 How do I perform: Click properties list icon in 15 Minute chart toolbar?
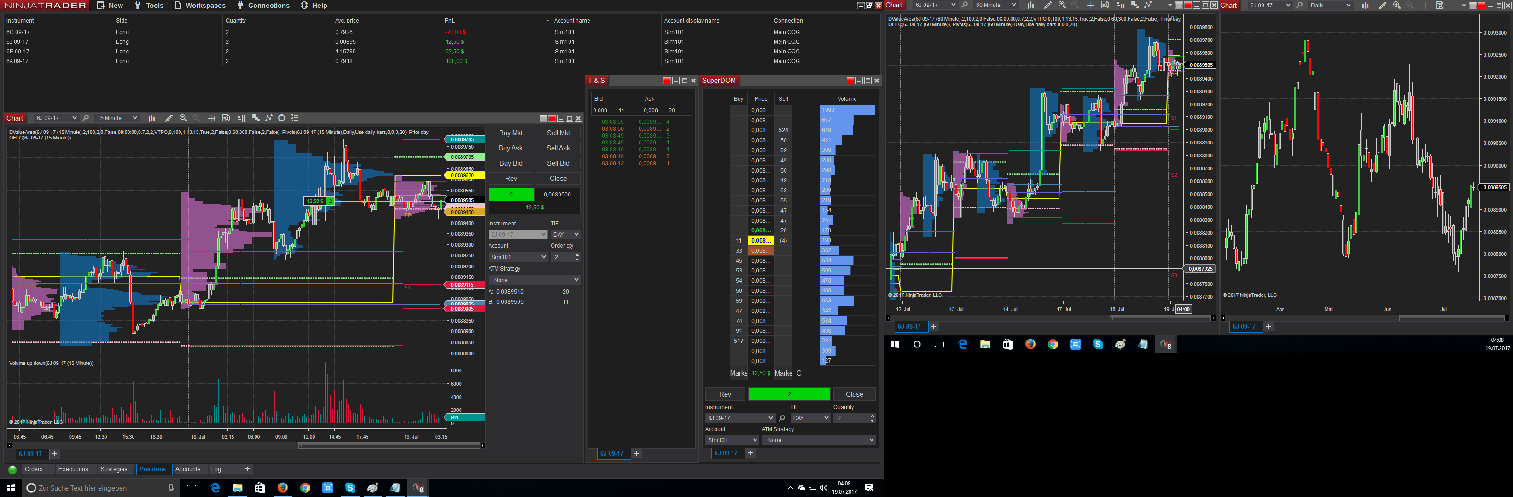click(x=295, y=118)
